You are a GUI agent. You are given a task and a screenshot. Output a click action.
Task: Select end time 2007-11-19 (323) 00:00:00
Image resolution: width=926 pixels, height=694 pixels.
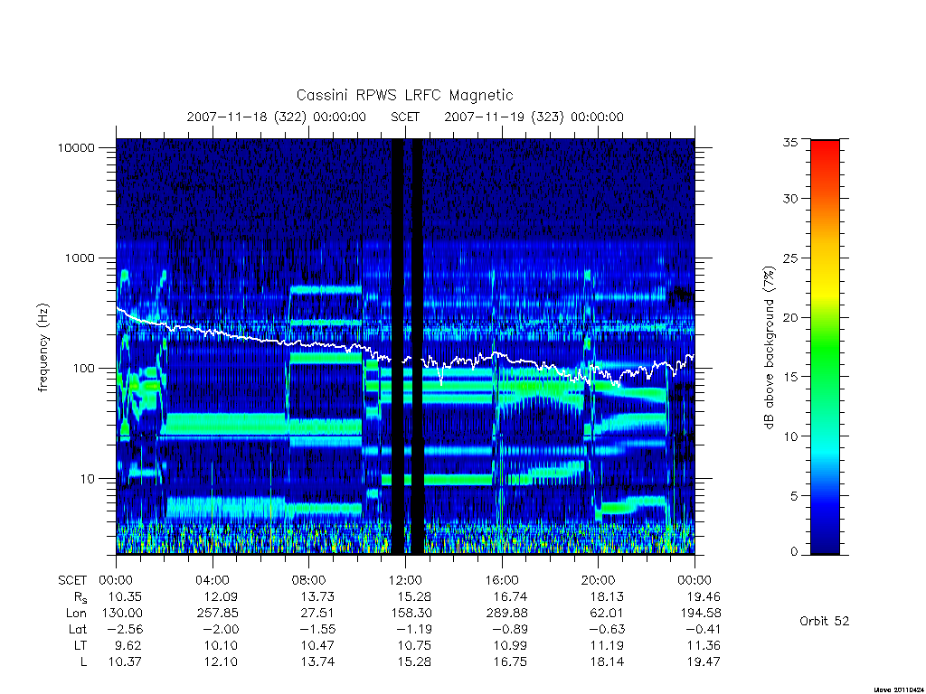point(534,117)
